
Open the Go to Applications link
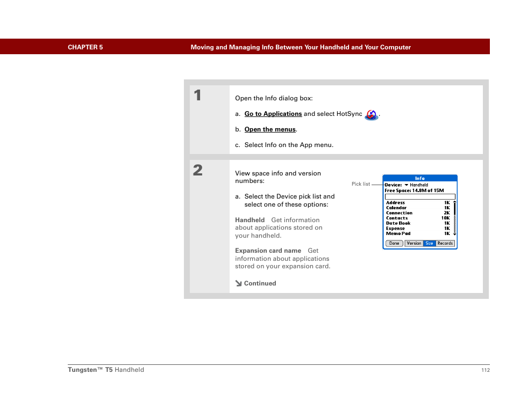click(273, 114)
